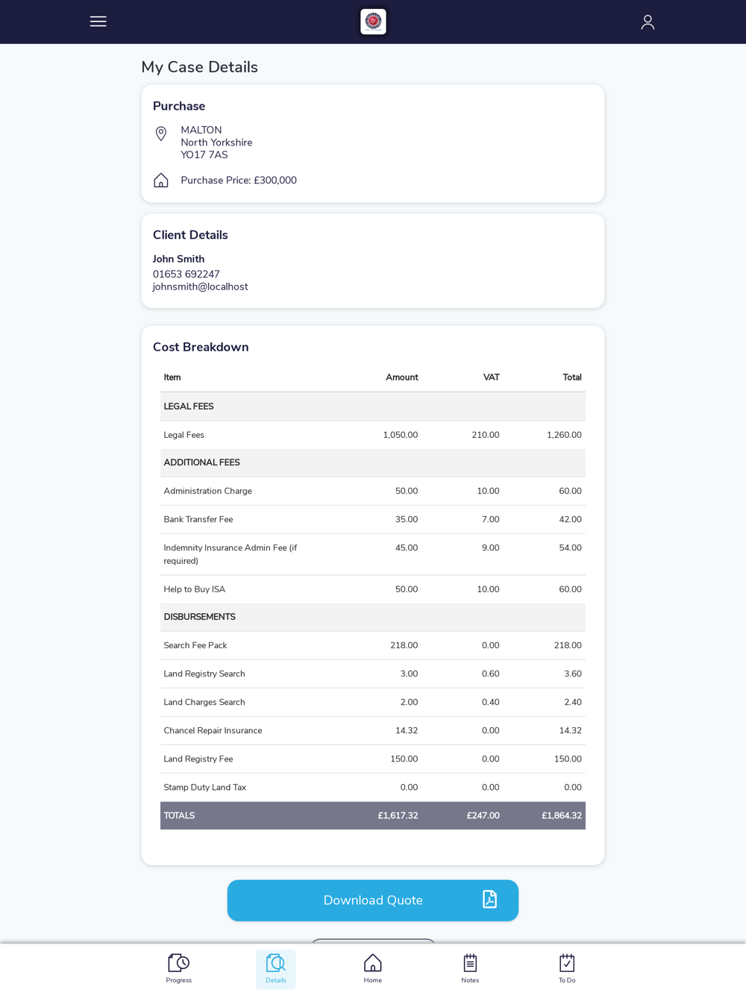Screen dimensions: 746x995
Task: Click the house icon beside Purchase Price
Action: [x=161, y=181]
